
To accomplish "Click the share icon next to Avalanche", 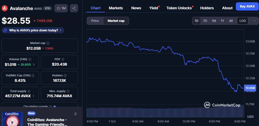I will pyautogui.click(x=74, y=8).
